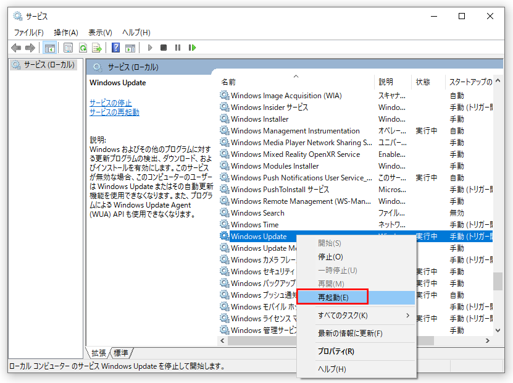This screenshot has height=383, width=513.
Task: Choose 最新の情報に更新(F) in context menu
Action: point(356,333)
